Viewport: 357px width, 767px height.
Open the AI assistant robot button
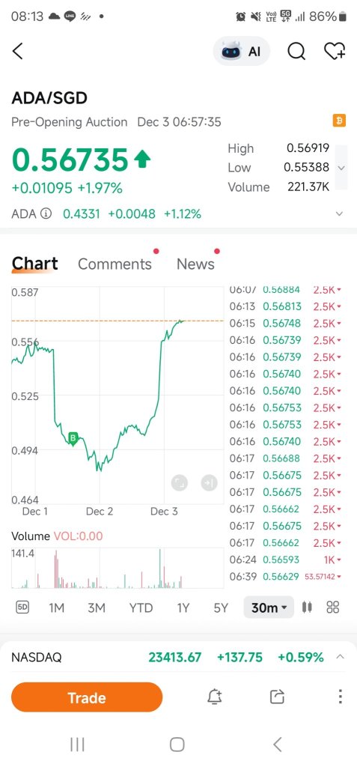pyautogui.click(x=242, y=51)
